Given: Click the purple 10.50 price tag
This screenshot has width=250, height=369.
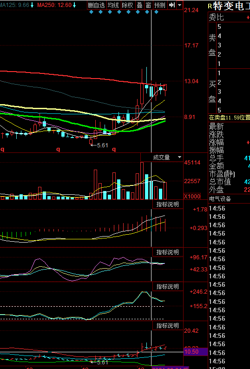Looking at the screenshot, I should pos(195,352).
